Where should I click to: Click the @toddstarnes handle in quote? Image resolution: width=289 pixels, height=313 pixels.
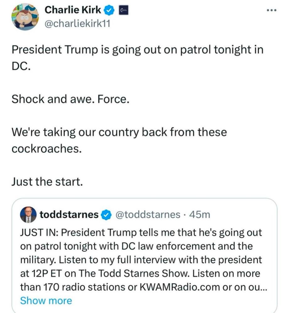click(x=148, y=215)
